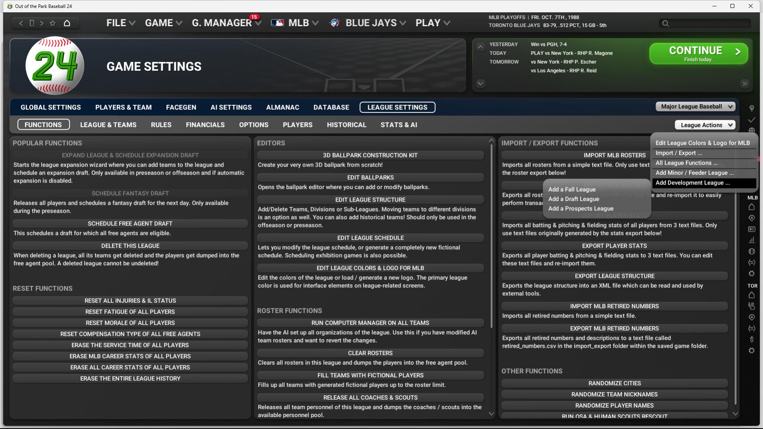Expand the double-chevron beside the schedule panel
This screenshot has width=763, height=429.
[745, 84]
